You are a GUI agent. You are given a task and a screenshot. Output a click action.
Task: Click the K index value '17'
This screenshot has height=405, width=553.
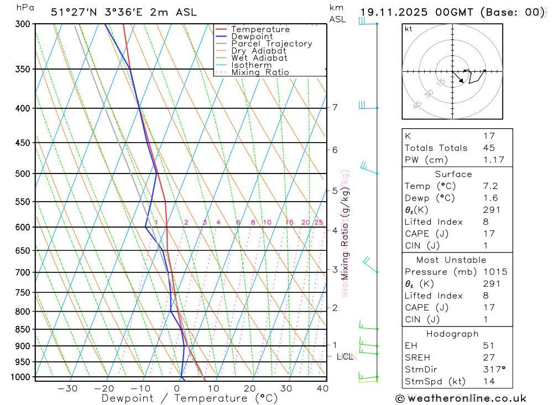tap(489, 136)
